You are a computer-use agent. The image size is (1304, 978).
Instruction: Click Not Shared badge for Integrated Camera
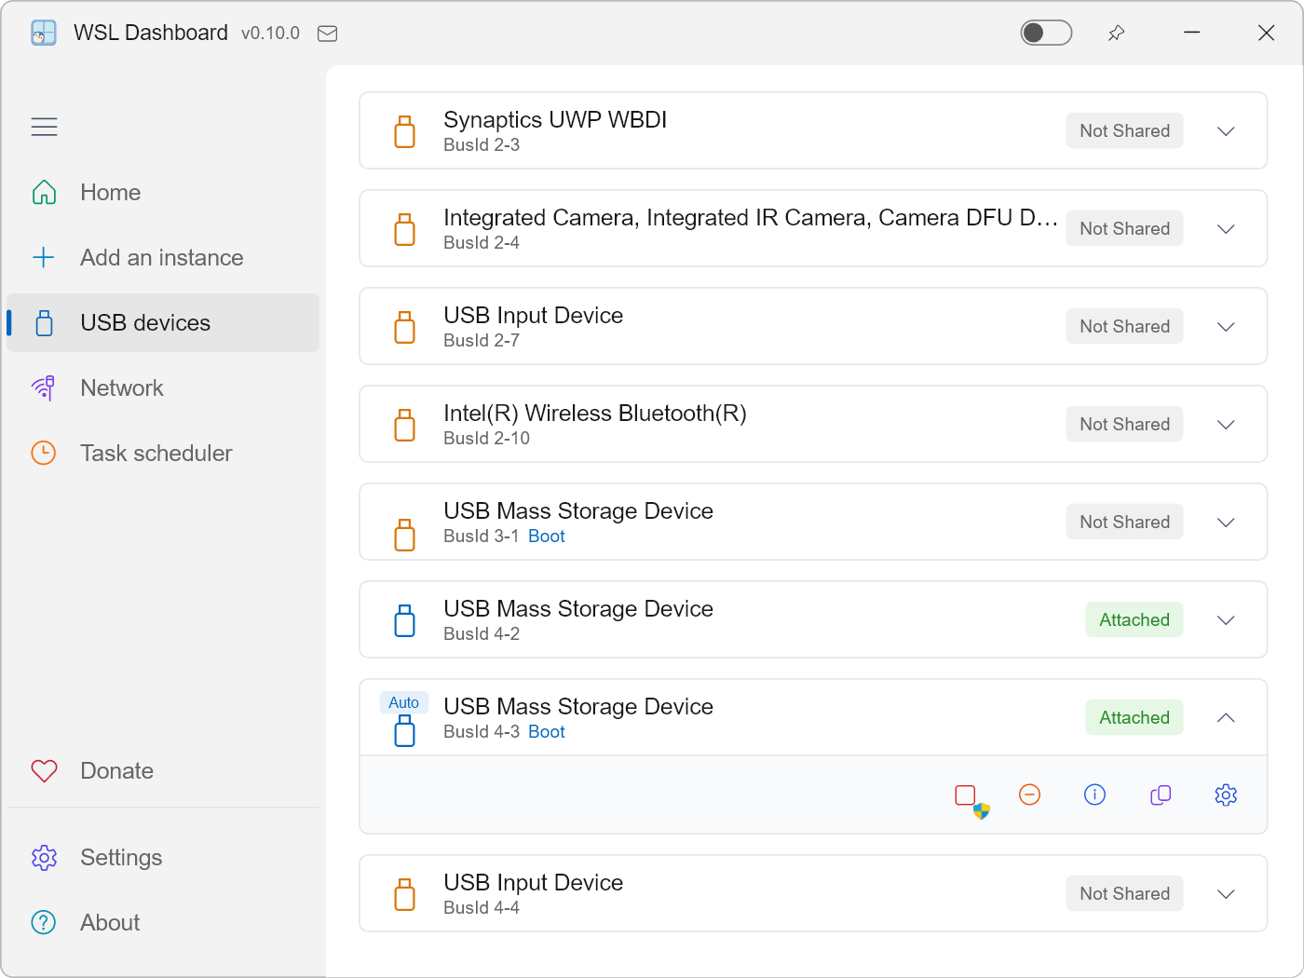click(x=1124, y=229)
